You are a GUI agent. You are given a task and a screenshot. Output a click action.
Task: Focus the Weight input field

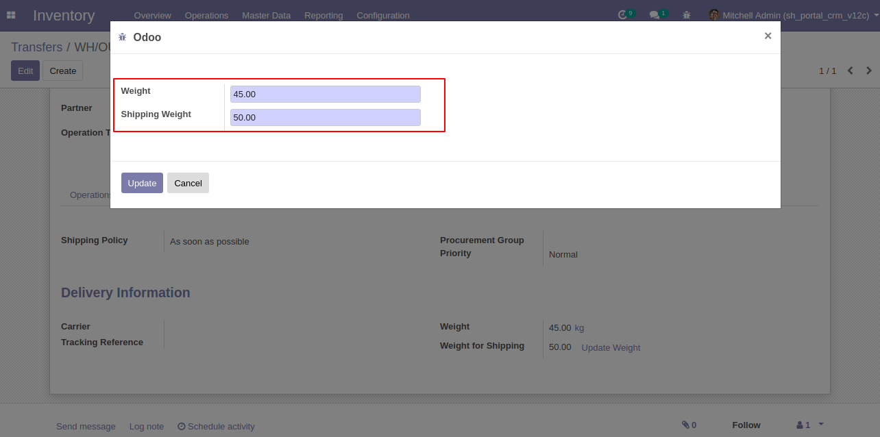point(326,94)
